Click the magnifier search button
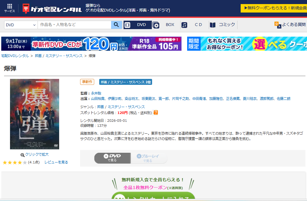 click(x=116, y=25)
